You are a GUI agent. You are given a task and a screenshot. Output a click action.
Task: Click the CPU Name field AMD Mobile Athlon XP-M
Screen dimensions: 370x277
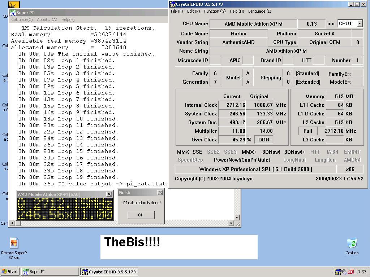253,24
